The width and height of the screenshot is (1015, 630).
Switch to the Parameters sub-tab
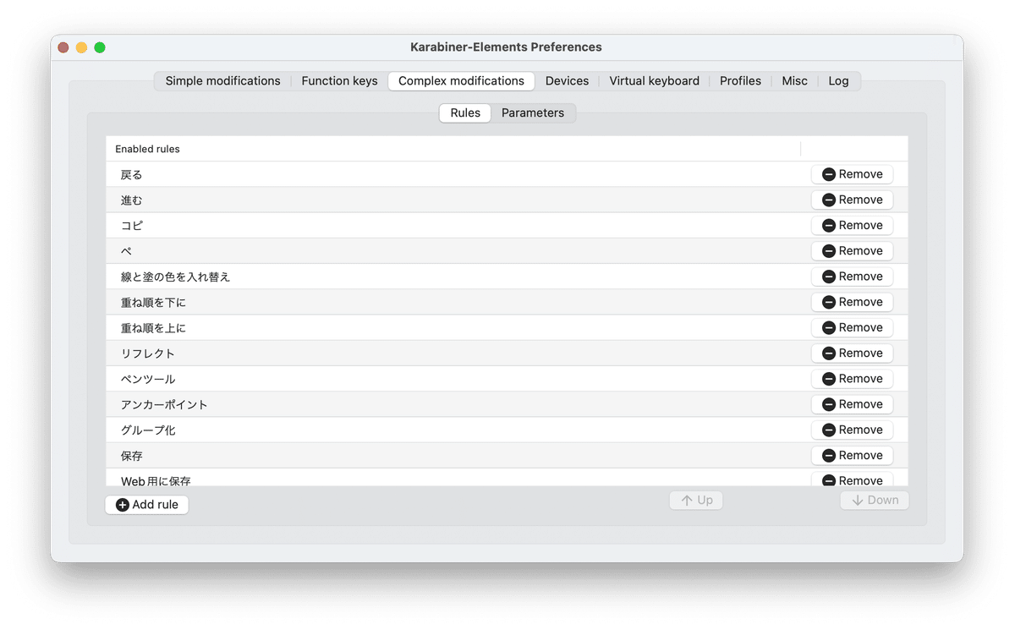(x=533, y=113)
